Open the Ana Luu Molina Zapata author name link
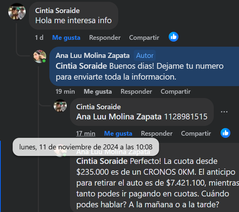Image resolution: width=239 pixels, height=212 pixels. 93,55
